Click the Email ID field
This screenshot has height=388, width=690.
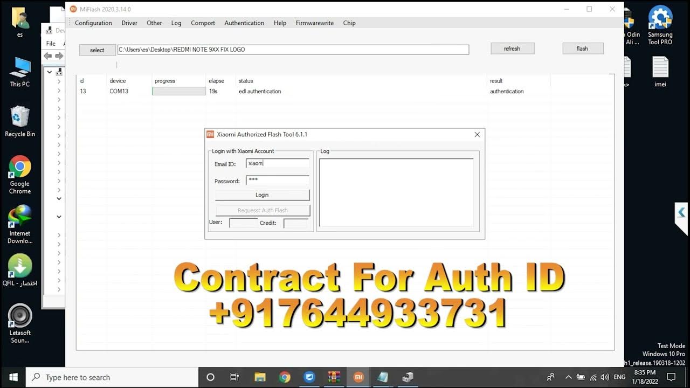278,163
